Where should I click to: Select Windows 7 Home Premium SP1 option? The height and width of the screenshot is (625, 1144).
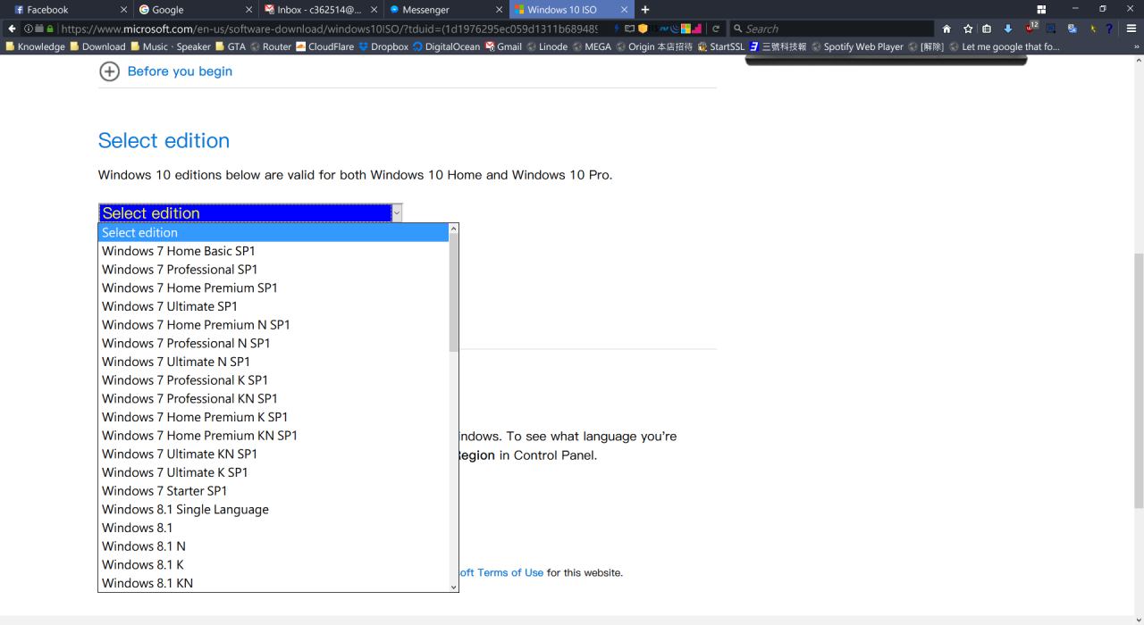(273, 287)
